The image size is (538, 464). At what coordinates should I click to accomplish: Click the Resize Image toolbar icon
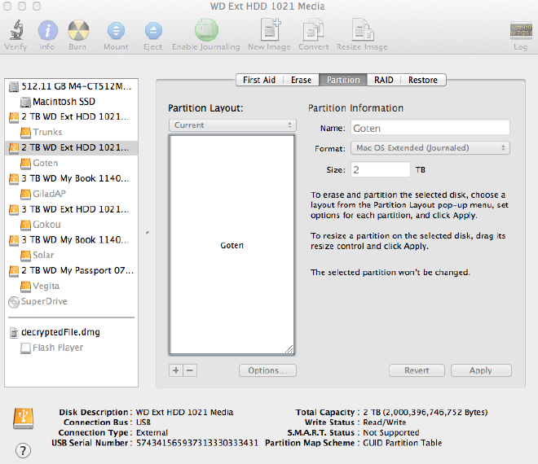coord(363,30)
